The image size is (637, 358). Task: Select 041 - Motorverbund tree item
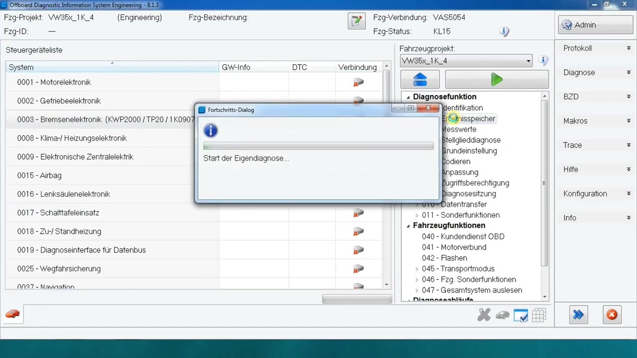tap(454, 247)
